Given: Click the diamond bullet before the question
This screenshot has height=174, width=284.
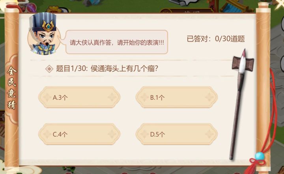Looking at the screenshot, I should [x=49, y=68].
